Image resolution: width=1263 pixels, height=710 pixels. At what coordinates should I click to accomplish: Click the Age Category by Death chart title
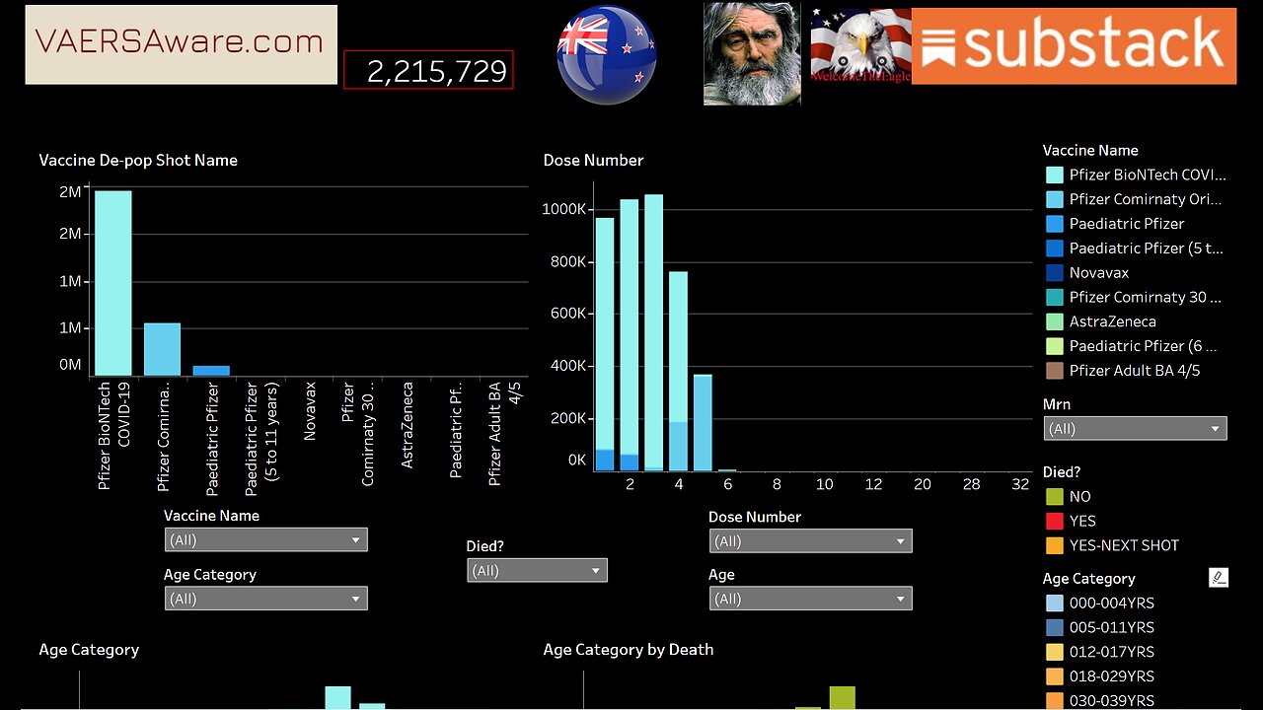click(x=629, y=649)
